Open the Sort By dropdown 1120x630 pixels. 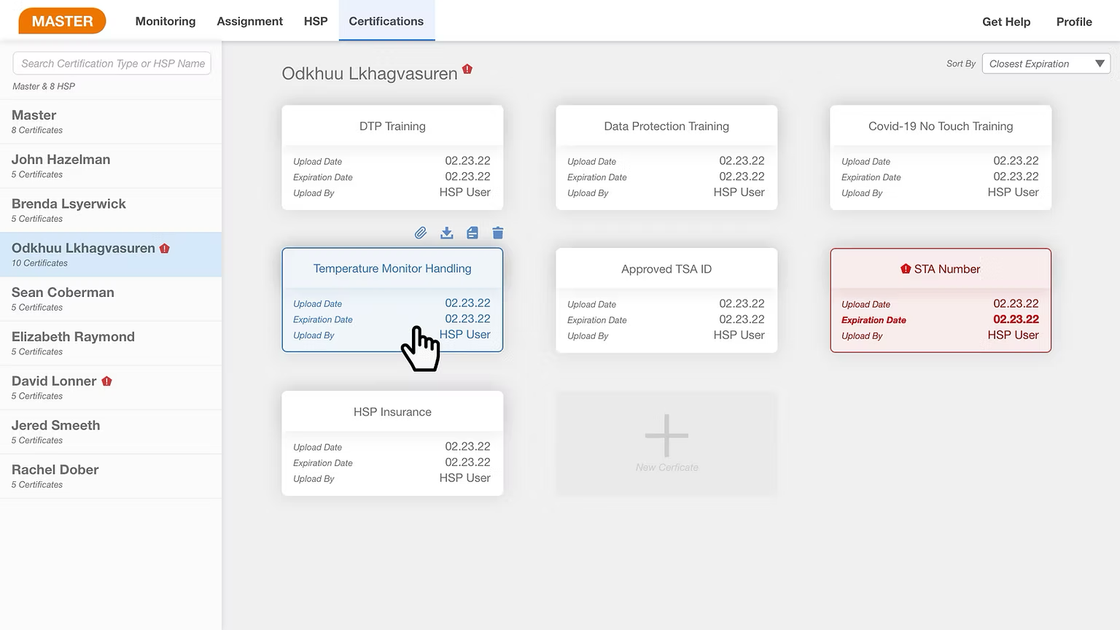coord(1046,64)
